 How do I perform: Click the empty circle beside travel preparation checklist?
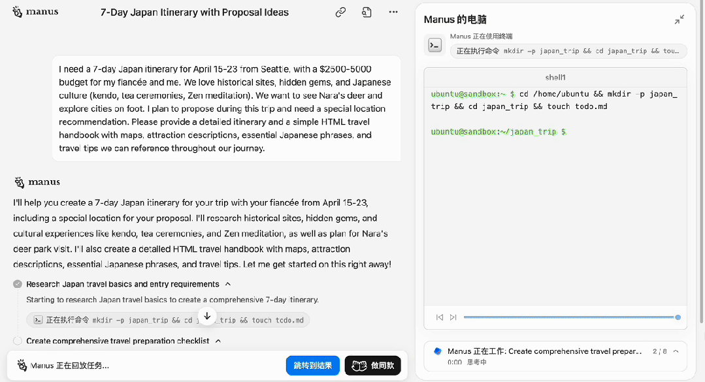[x=16, y=341]
